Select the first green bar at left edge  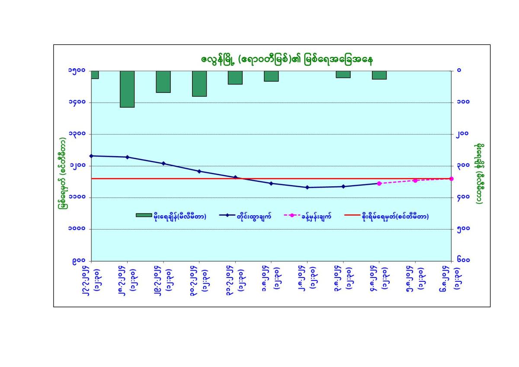click(x=95, y=74)
